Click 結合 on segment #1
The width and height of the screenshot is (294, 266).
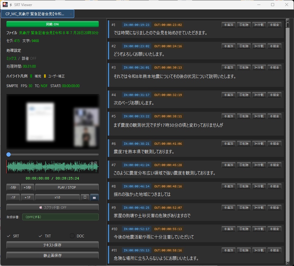click(274, 25)
